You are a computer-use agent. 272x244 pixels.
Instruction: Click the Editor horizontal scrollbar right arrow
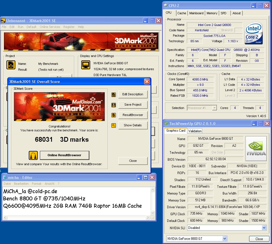coord(148,218)
